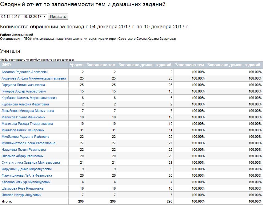Select teacher Гумеров Айдар Альбертович
The image size is (264, 205).
point(24,91)
